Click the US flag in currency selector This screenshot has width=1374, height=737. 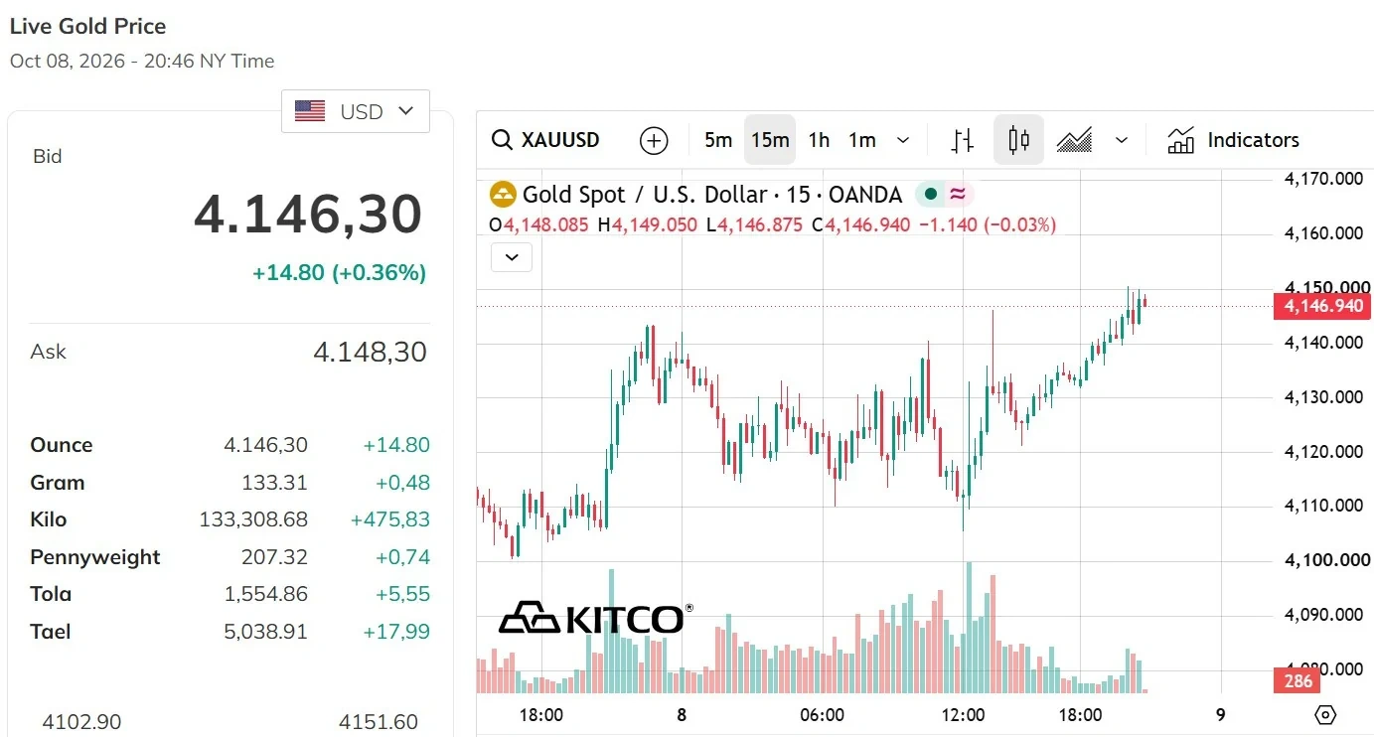(310, 111)
